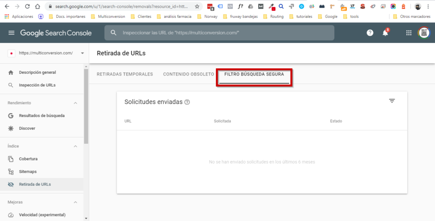Screen dimensions: 435x221
Task: Click the filter rows icon in Solicitudes enviadas
Action: (392, 101)
